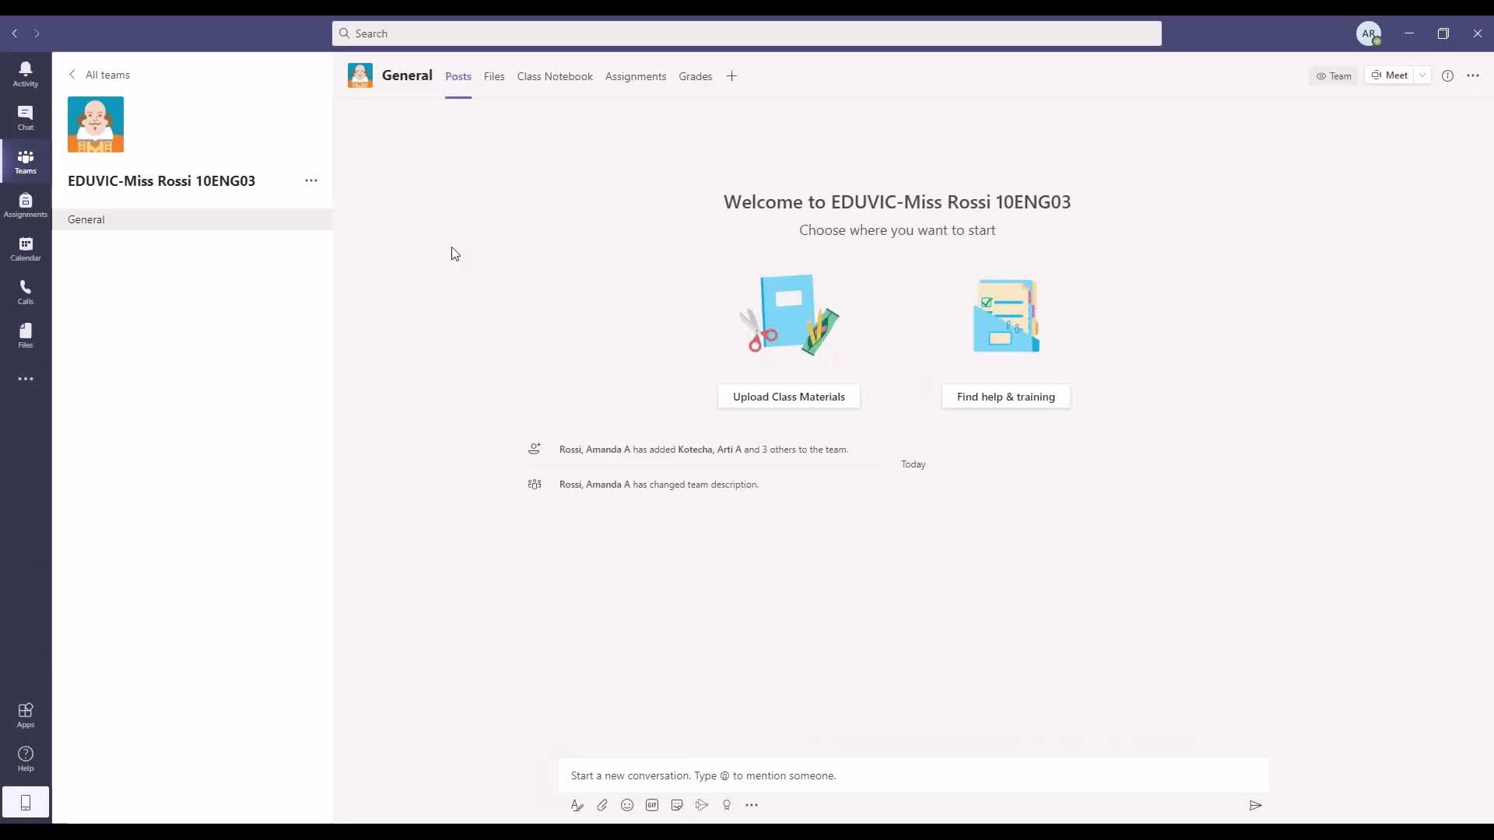Open the Assignments tab
This screenshot has width=1494, height=840.
coord(636,76)
